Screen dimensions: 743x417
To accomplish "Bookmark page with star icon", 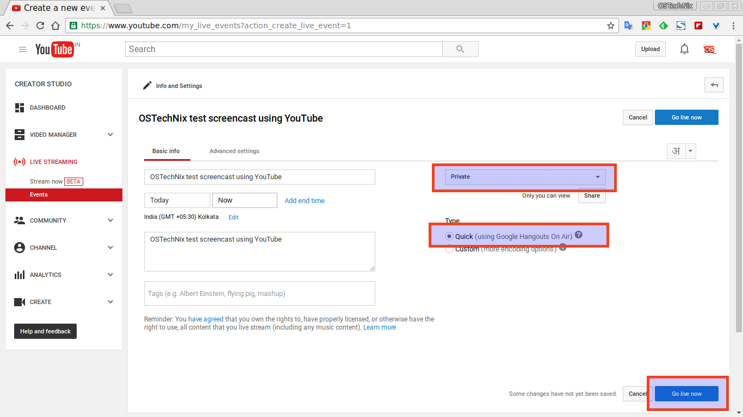I will pos(611,26).
